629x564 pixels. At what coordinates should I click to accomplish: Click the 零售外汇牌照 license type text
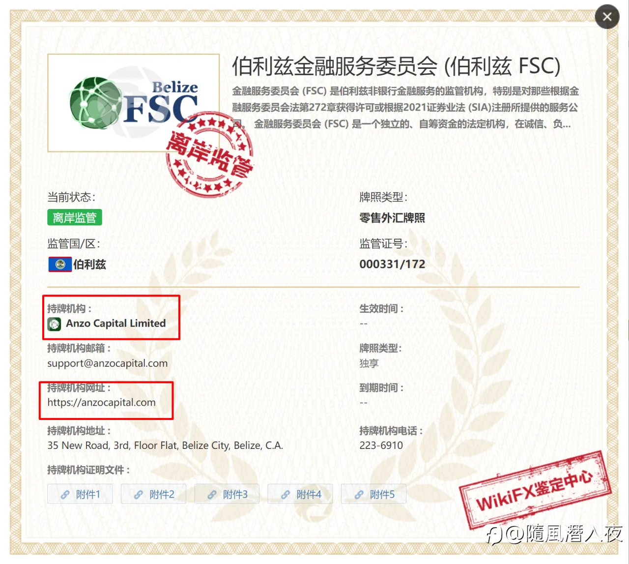tap(392, 218)
